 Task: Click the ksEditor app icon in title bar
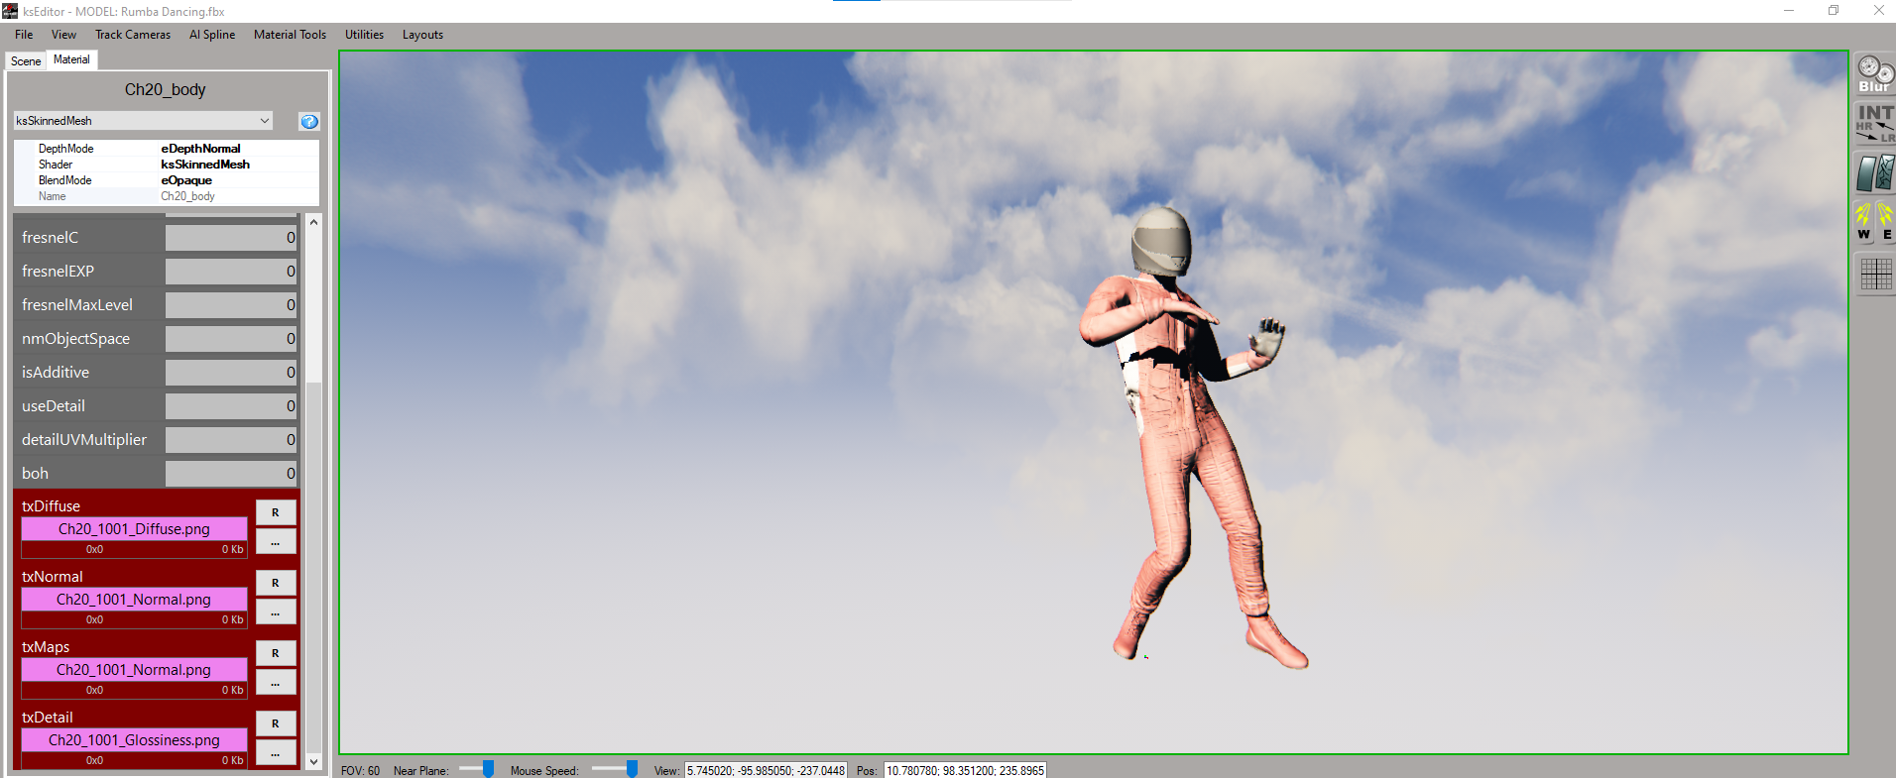(10, 11)
